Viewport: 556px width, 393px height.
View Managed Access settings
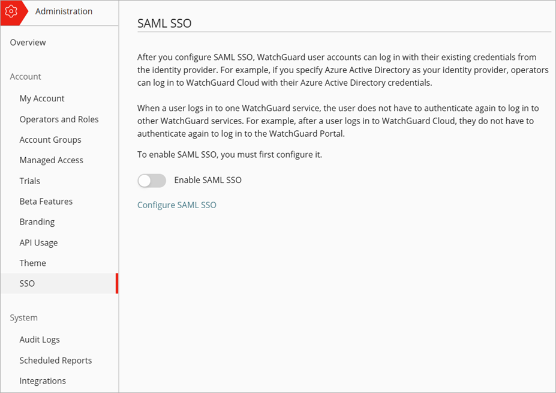coord(51,160)
